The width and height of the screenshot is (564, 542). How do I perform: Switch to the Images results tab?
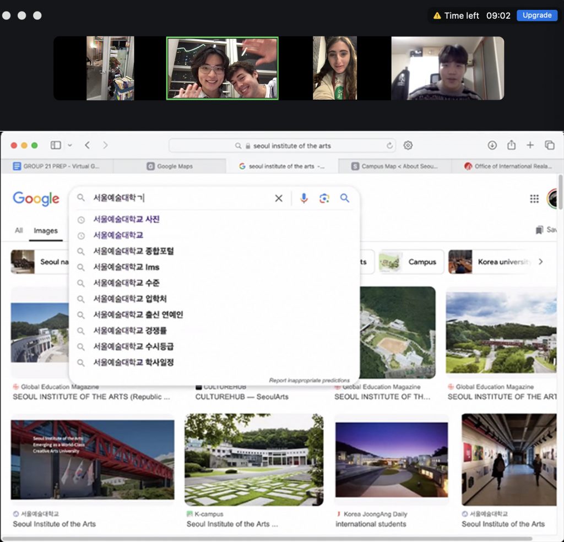coord(46,231)
